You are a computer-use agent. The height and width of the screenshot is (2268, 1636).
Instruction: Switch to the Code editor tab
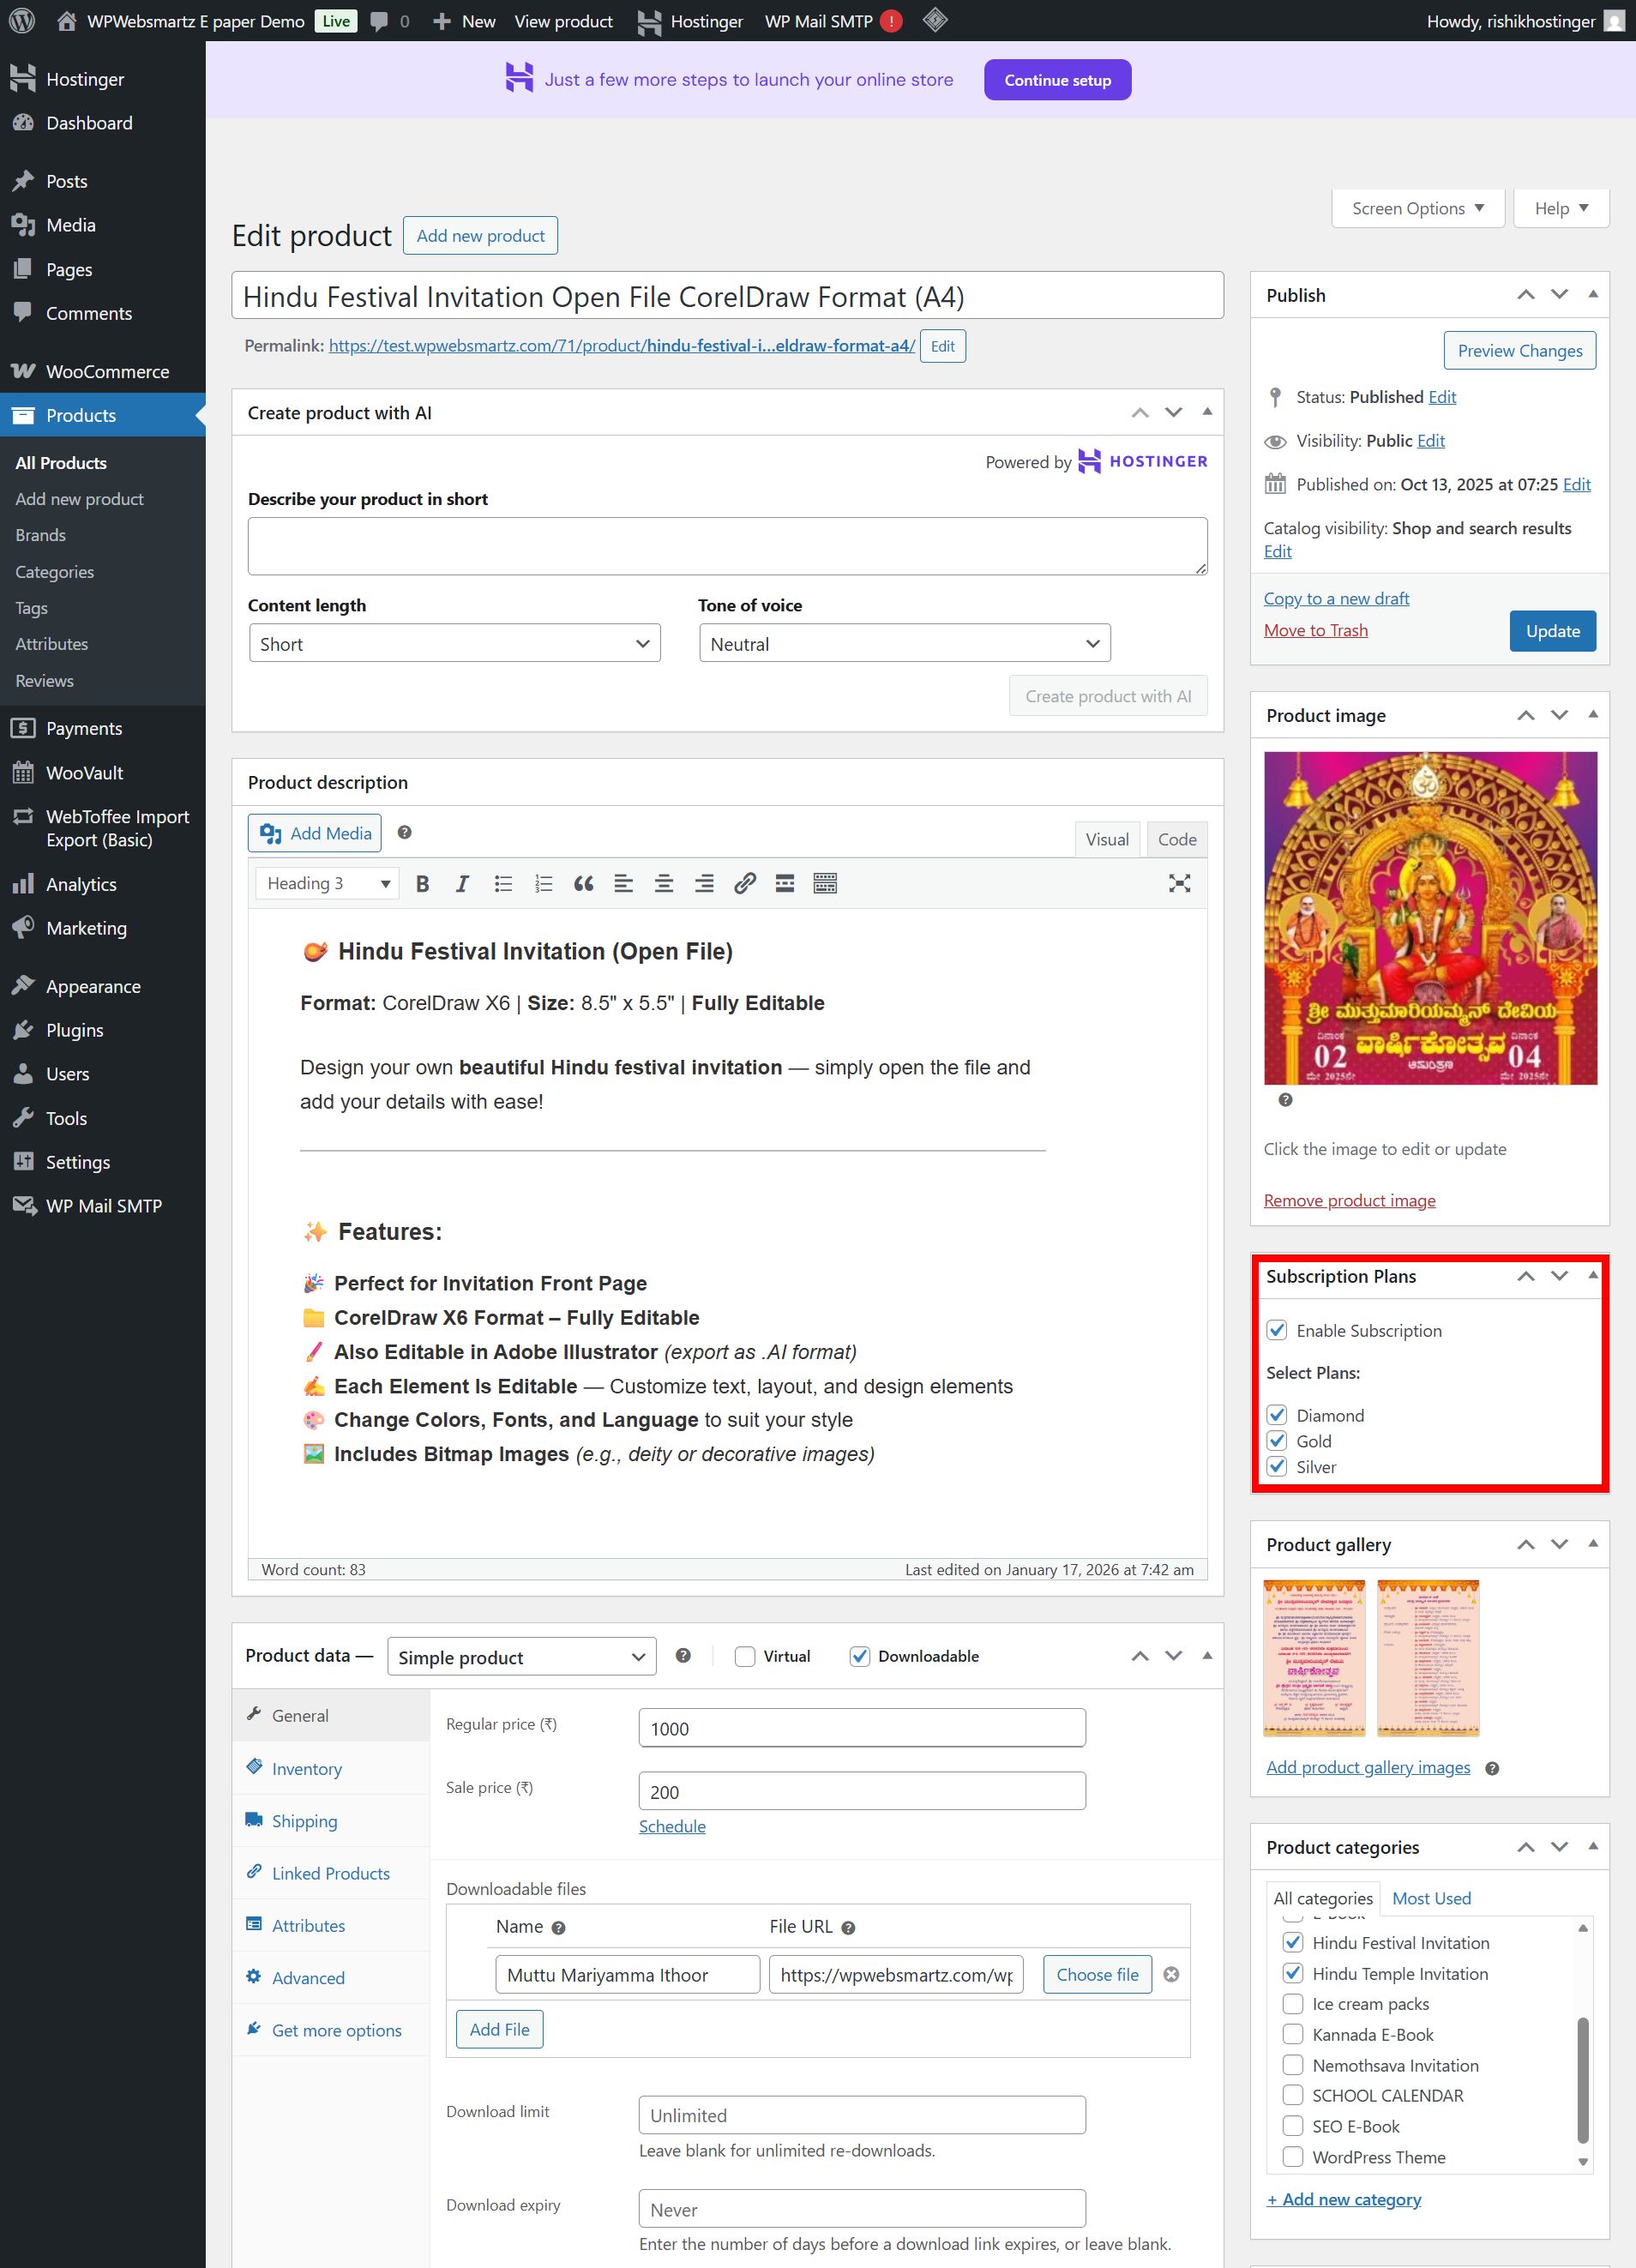(1176, 840)
